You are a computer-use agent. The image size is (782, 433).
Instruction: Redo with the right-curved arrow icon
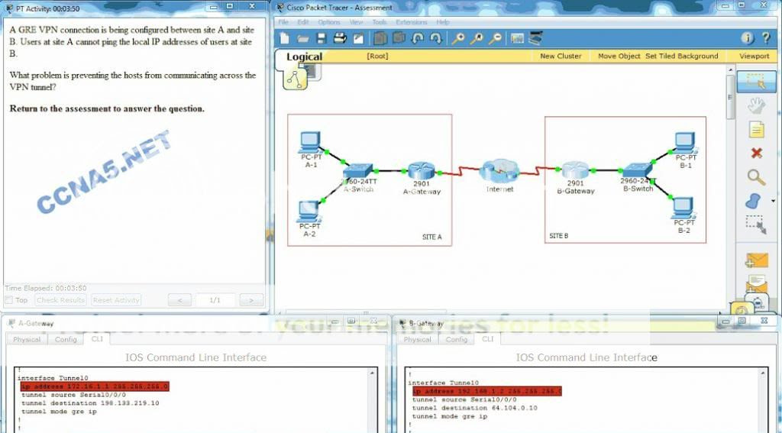[x=435, y=38]
